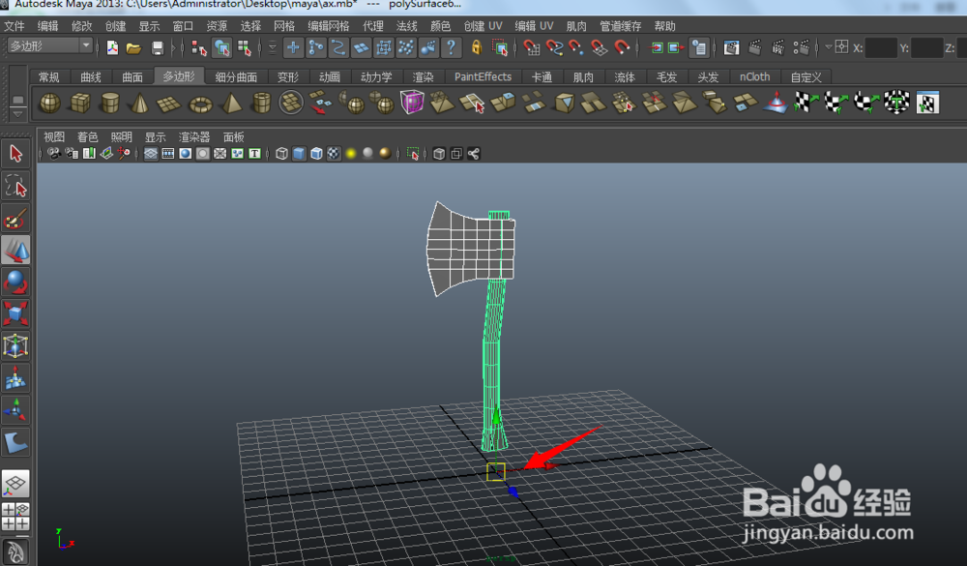Switch to the PaintEffects shelf tab
The height and width of the screenshot is (566, 967).
coord(483,76)
